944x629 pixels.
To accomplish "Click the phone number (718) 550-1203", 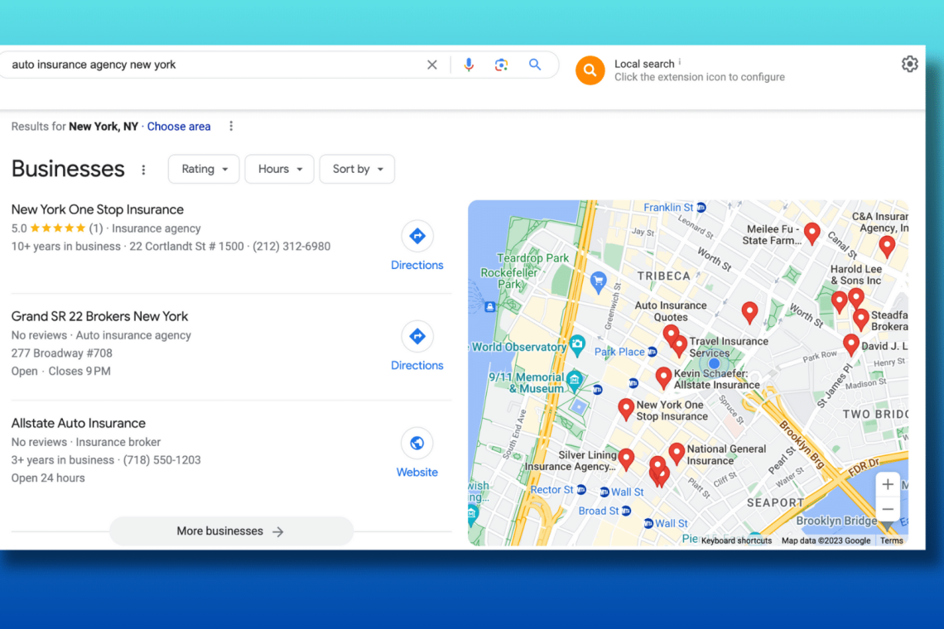I will [x=162, y=460].
